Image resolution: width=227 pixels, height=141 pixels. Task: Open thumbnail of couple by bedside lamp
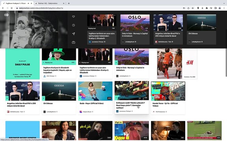168,130
